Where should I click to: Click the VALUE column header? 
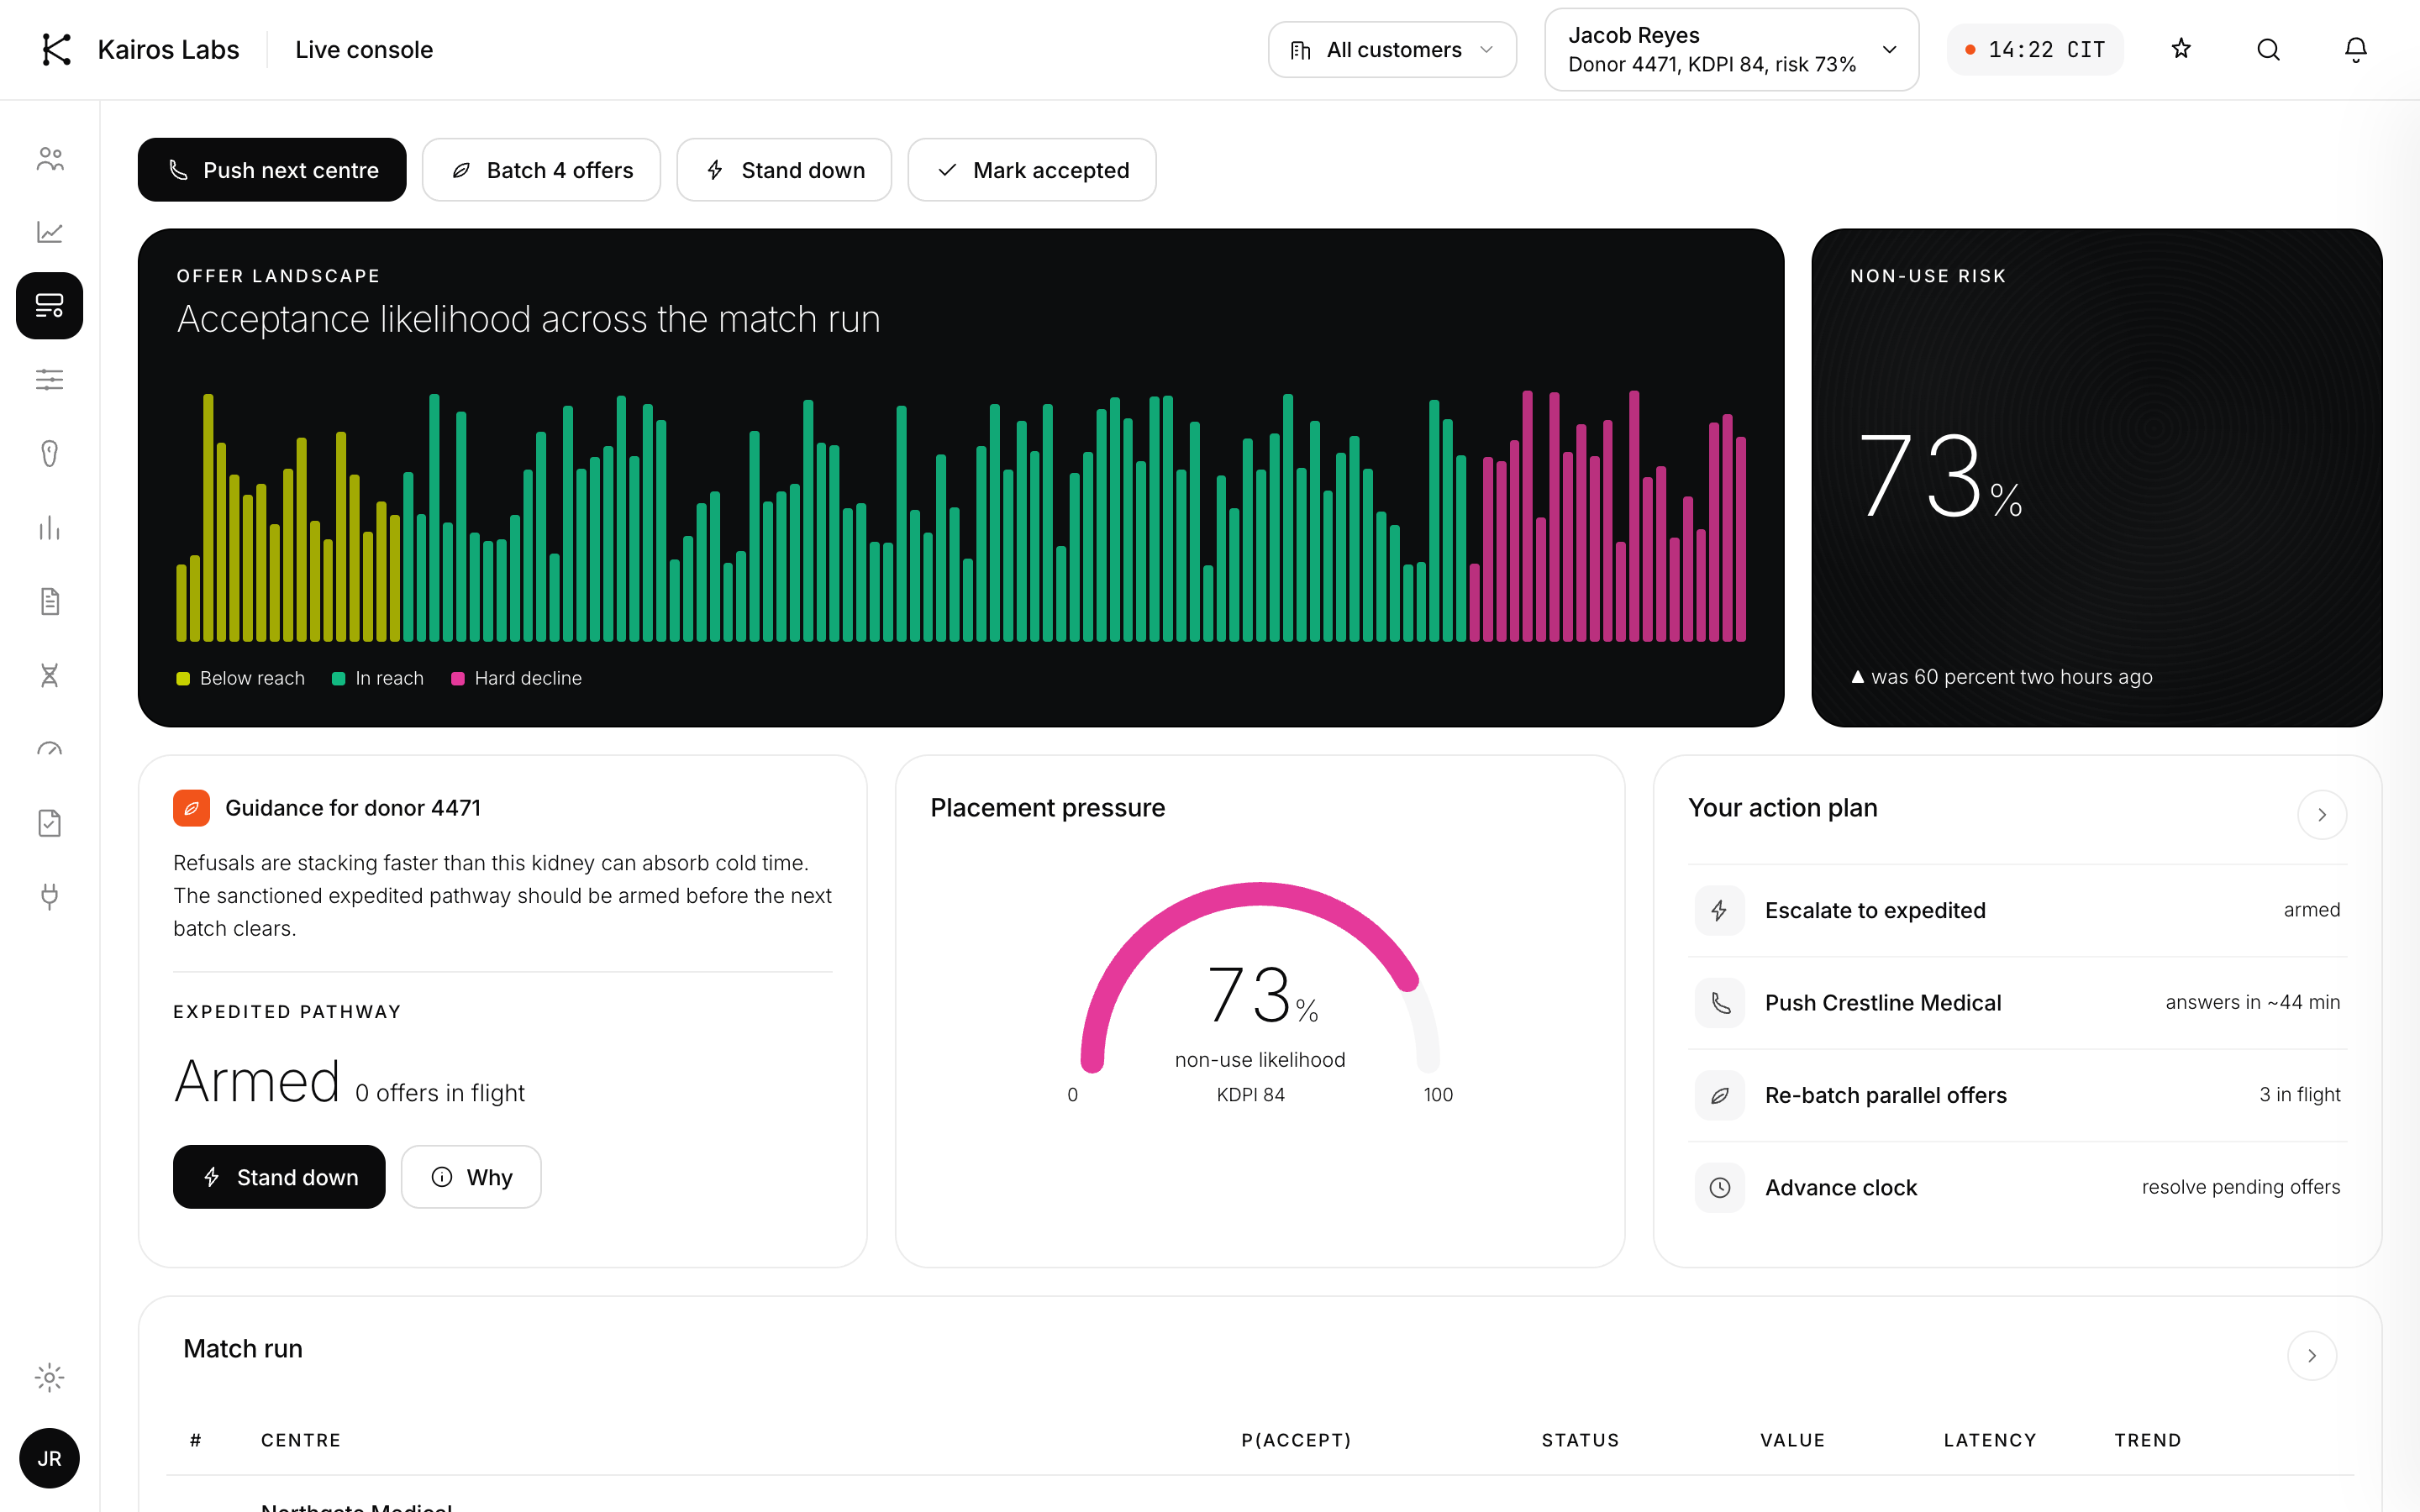pos(1792,1440)
